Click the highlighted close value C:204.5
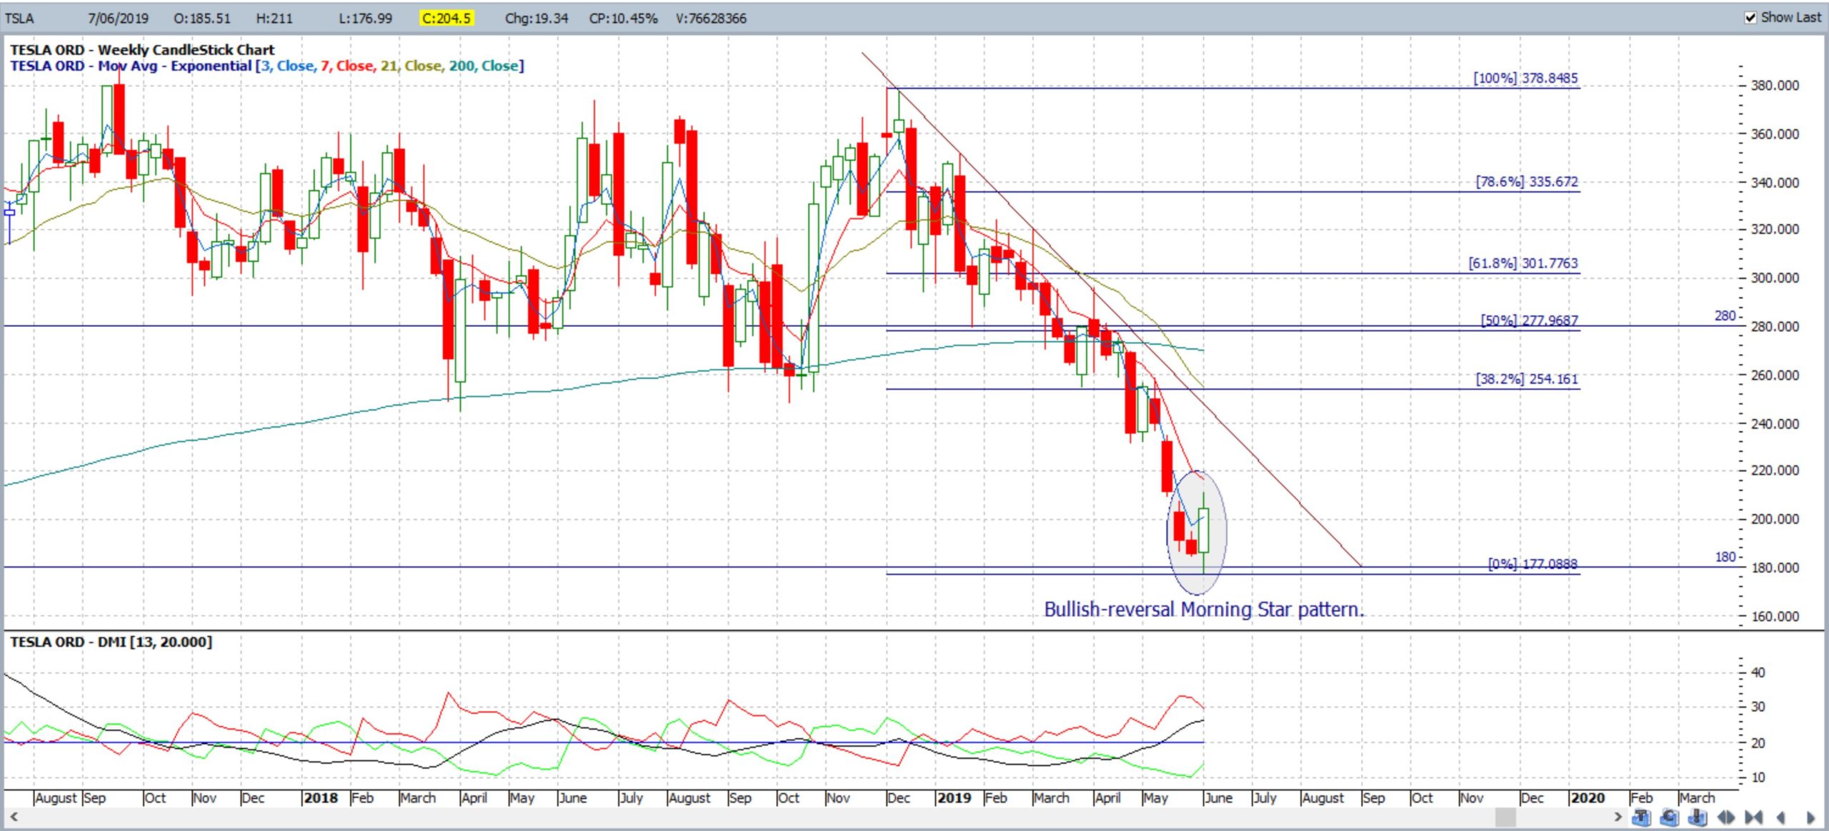This screenshot has width=1829, height=831. tap(447, 19)
